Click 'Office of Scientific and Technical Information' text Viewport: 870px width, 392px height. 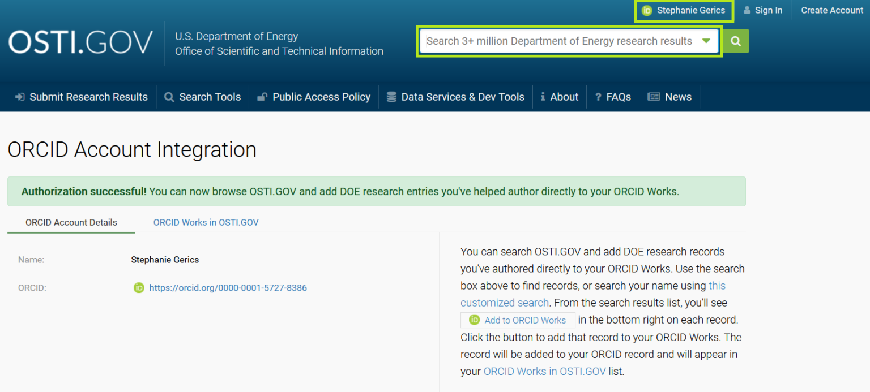click(279, 51)
